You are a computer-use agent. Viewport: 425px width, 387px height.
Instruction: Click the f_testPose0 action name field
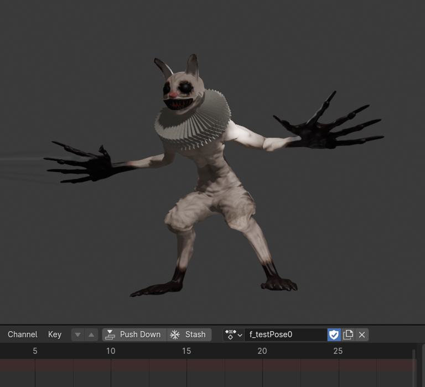pyautogui.click(x=285, y=334)
